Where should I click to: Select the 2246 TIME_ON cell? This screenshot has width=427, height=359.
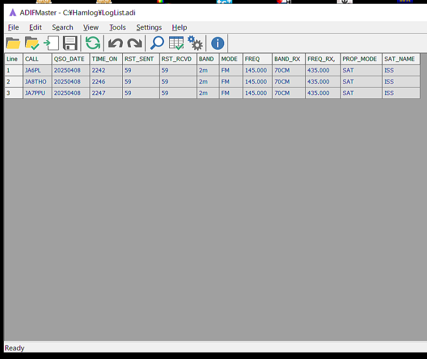[106, 82]
